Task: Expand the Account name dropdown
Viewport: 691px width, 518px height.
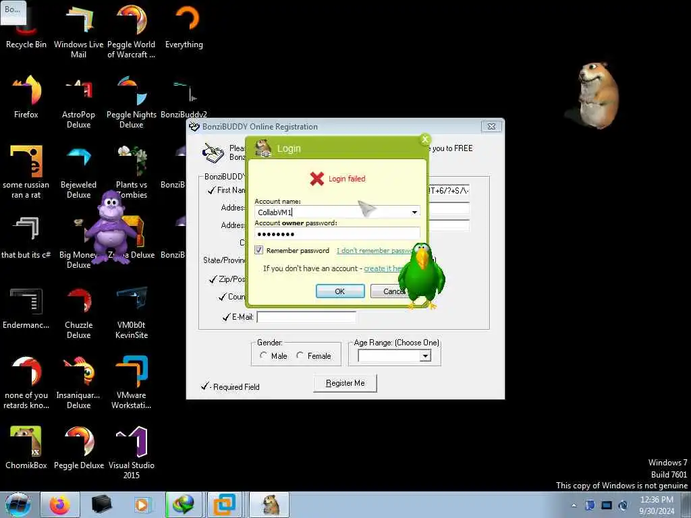Action: click(x=414, y=212)
